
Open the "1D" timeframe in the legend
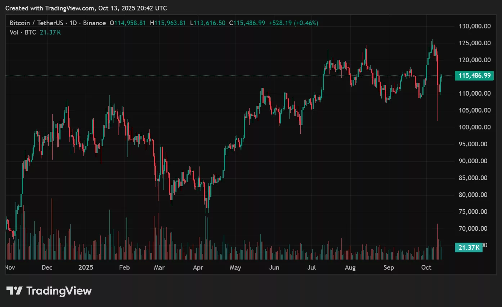pos(73,23)
